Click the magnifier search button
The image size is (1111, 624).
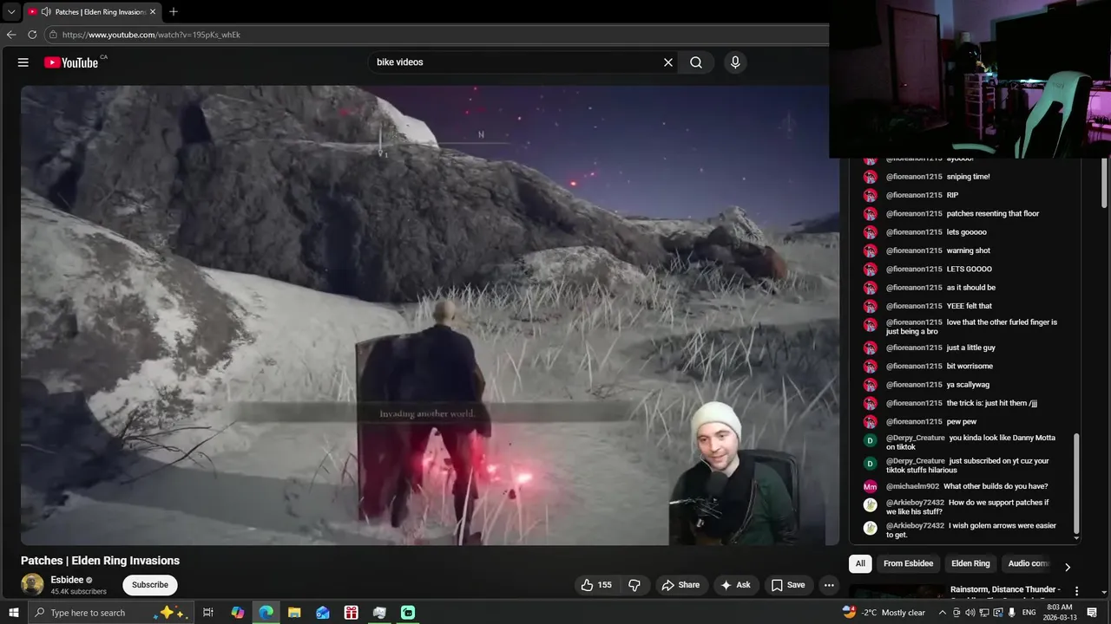tap(696, 62)
